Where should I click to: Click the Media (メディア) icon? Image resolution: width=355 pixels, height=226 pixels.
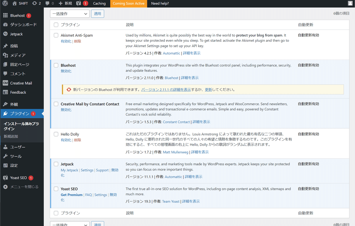(x=5, y=55)
